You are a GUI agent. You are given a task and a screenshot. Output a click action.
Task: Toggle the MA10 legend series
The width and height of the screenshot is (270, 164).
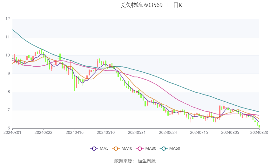tap(122, 148)
